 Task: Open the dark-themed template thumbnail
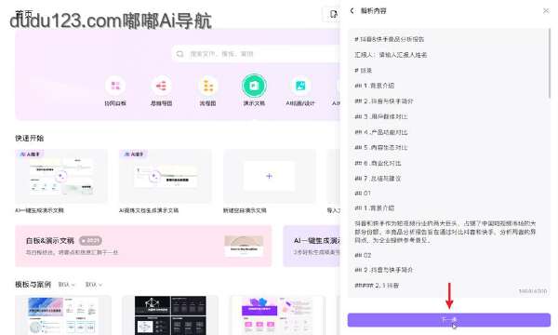pyautogui.click(x=170, y=315)
